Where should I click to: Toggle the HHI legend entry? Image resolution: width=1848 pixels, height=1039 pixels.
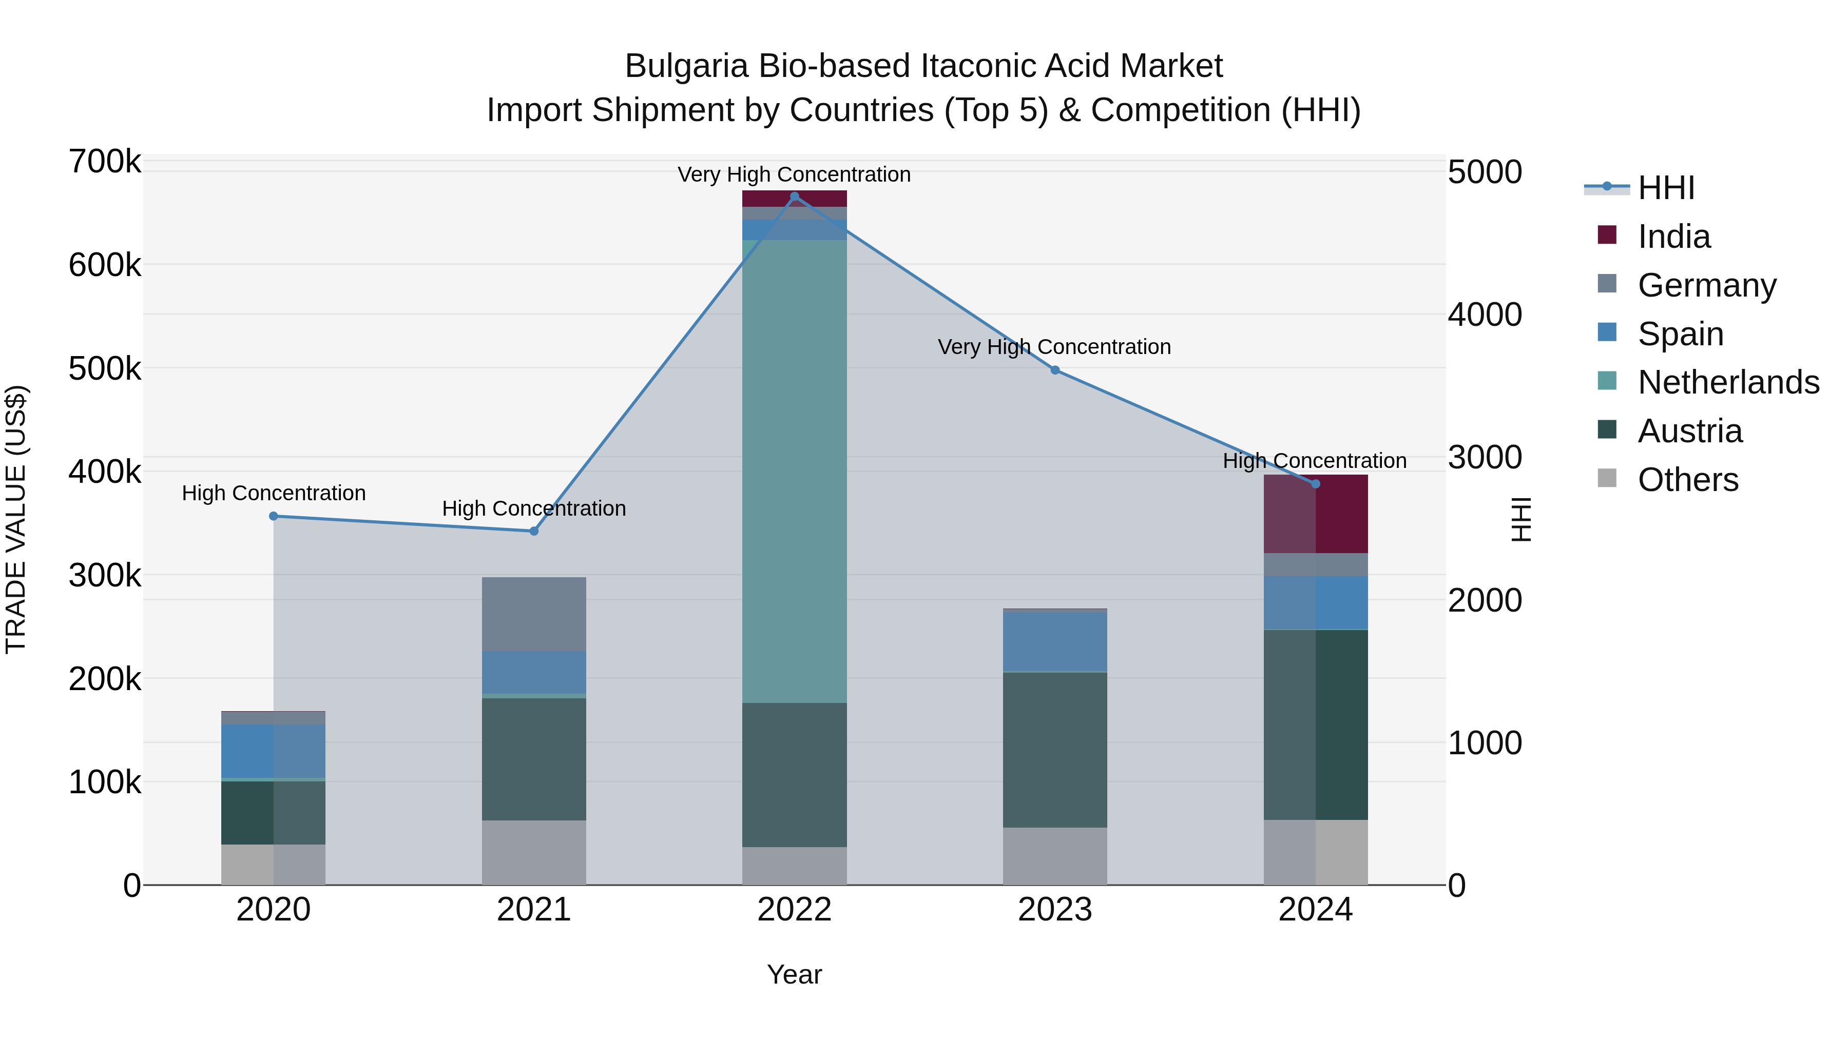tap(1639, 188)
